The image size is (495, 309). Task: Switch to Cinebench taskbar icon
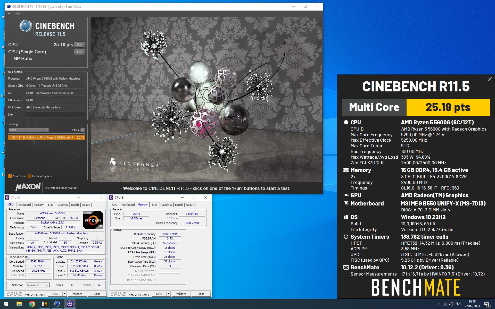point(57,304)
